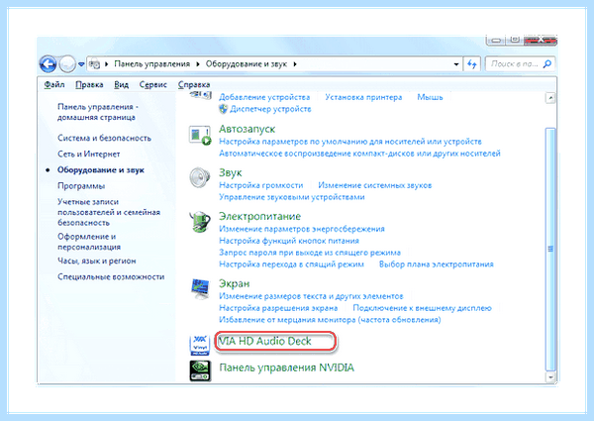This screenshot has width=594, height=421.
Task: Select Оборудование и звук in sidebar
Action: [101, 169]
